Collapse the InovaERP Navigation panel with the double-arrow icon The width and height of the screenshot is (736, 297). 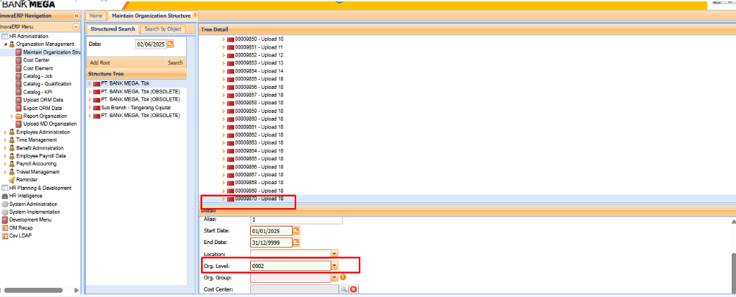pyautogui.click(x=77, y=16)
